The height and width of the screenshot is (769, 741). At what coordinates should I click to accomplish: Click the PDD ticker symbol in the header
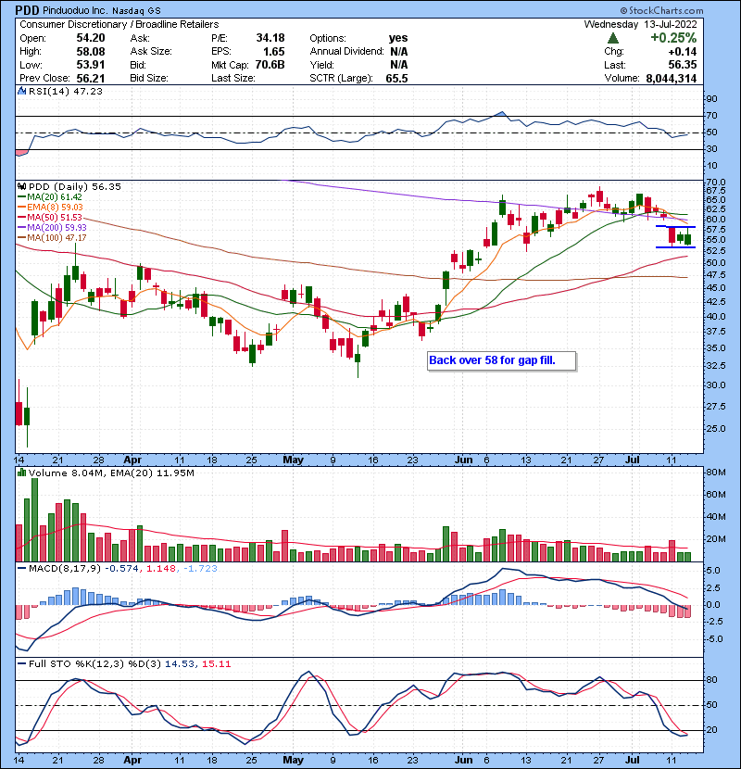(x=27, y=10)
